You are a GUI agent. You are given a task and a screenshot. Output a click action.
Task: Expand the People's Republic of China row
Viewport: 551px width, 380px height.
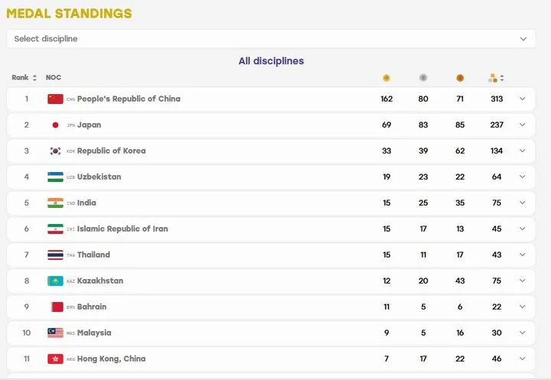click(523, 99)
